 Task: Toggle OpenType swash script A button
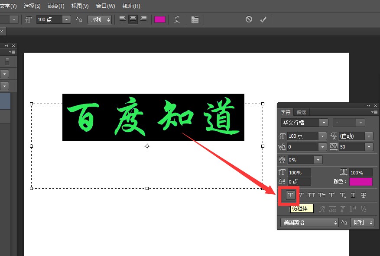322,209
